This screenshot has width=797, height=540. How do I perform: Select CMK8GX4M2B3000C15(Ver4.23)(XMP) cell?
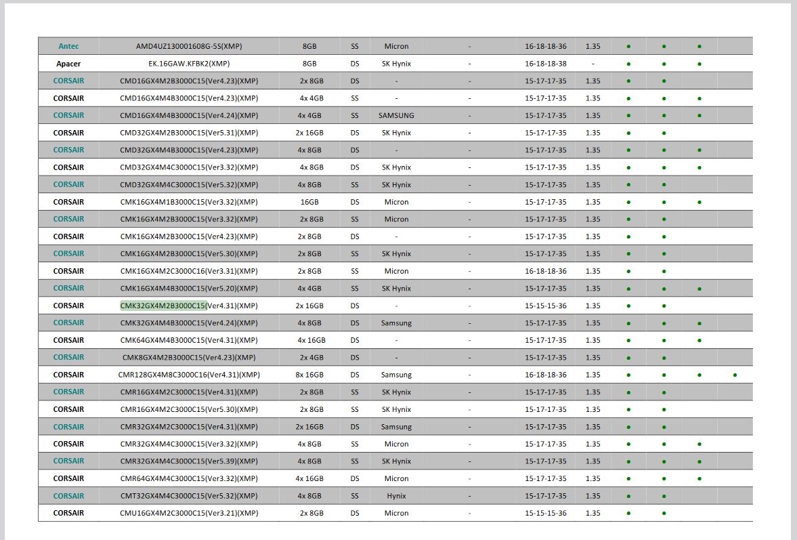(189, 358)
